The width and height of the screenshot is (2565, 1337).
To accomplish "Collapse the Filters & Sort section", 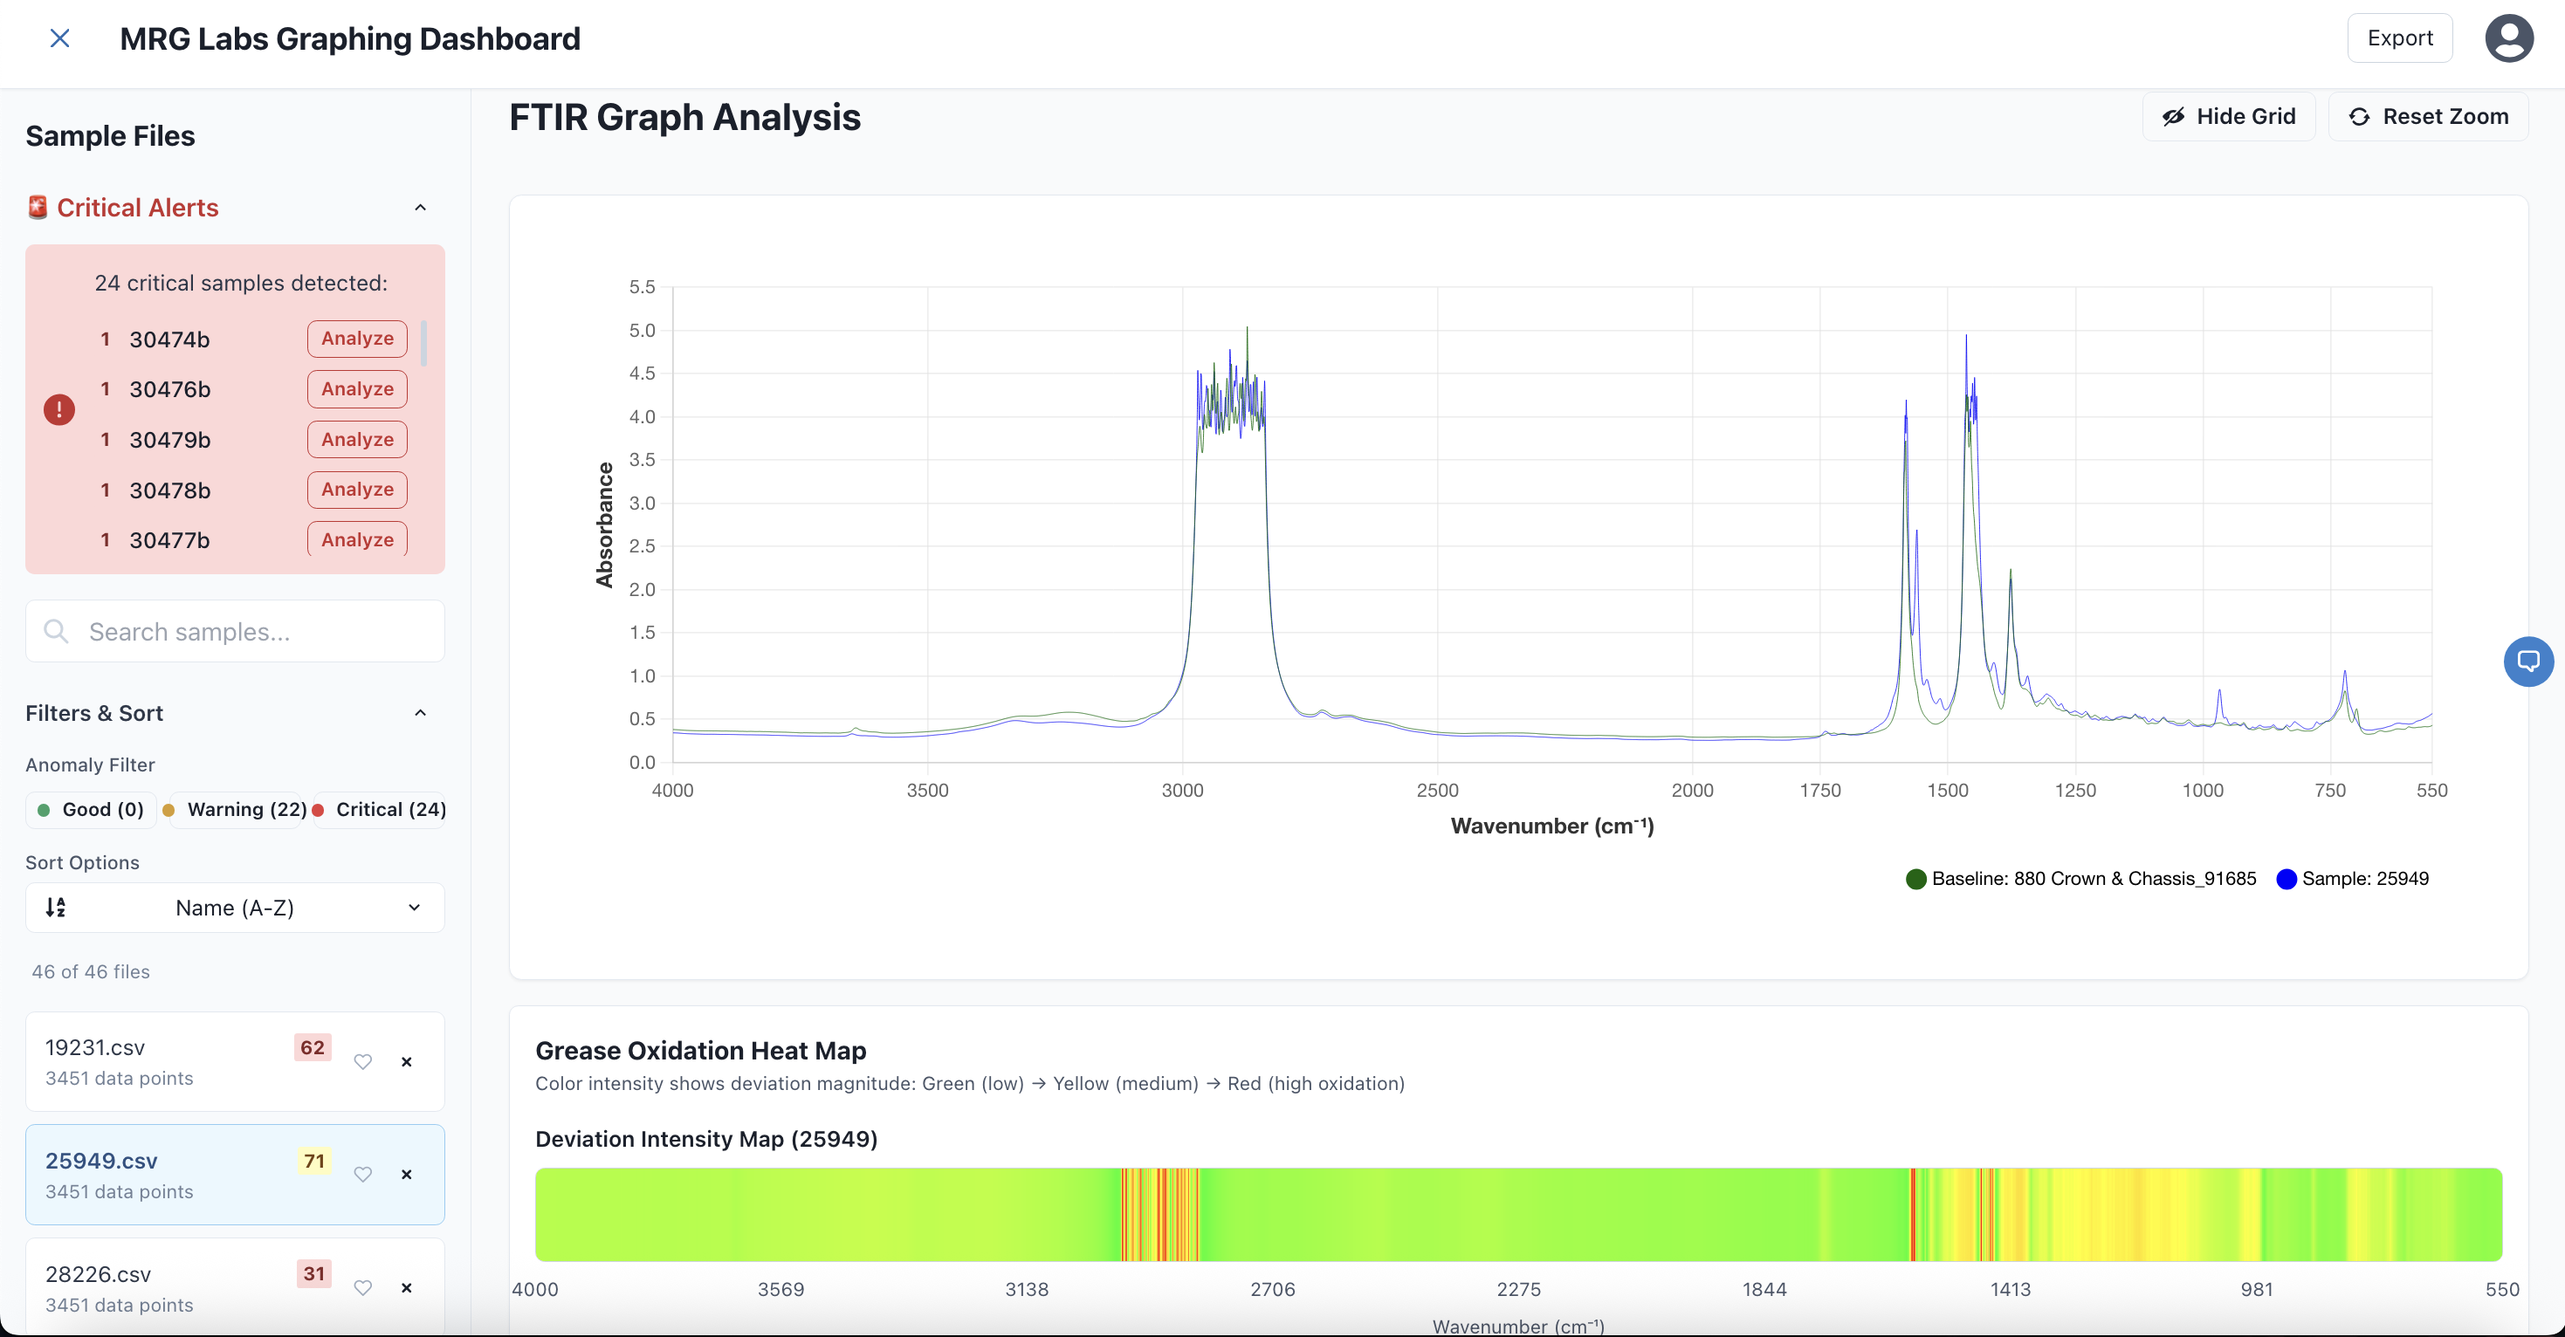I will pos(420,713).
